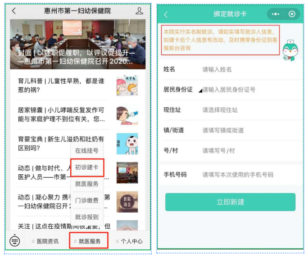Go back from 绑定就诊卡 page
The height and width of the screenshot is (258, 308).
click(166, 14)
